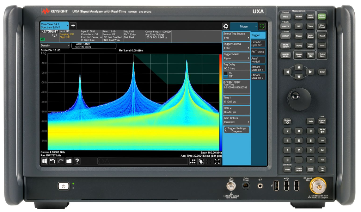
Task: Add new measurement screen with plus
Action: [73, 26]
